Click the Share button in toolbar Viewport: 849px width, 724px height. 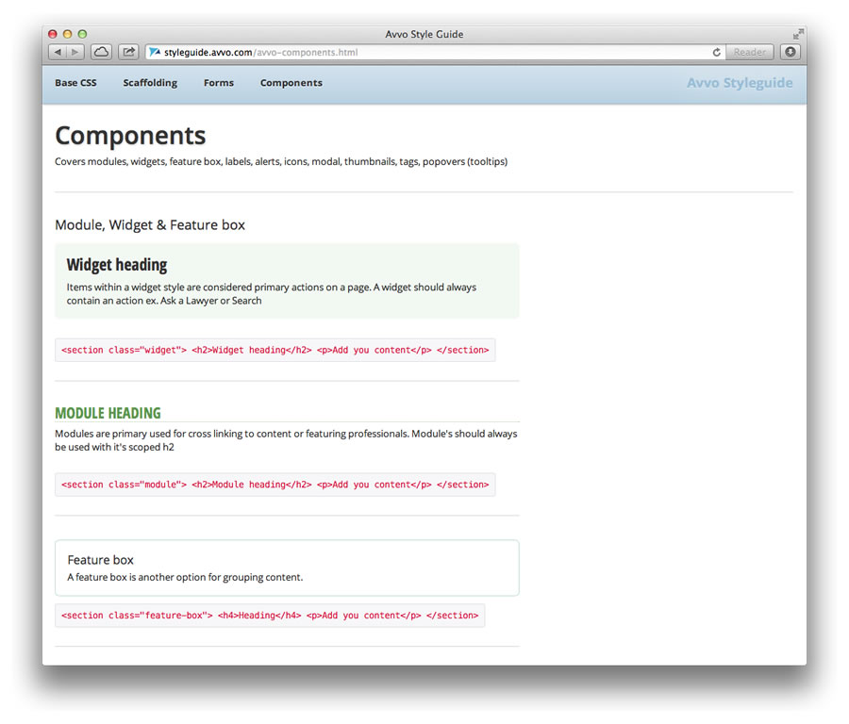pyautogui.click(x=128, y=52)
